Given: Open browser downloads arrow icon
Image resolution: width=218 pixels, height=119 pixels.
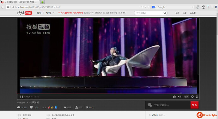Looking at the screenshot, I should (198, 7).
